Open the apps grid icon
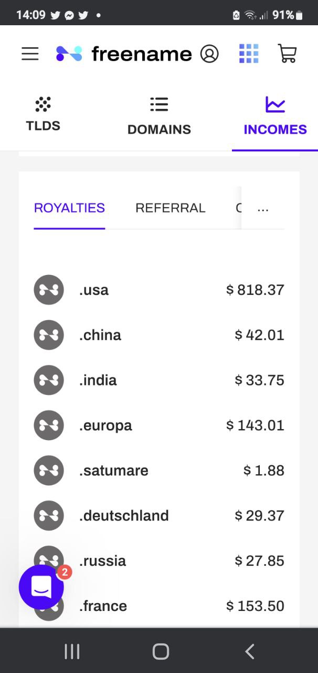The height and width of the screenshot is (673, 318). (x=249, y=54)
